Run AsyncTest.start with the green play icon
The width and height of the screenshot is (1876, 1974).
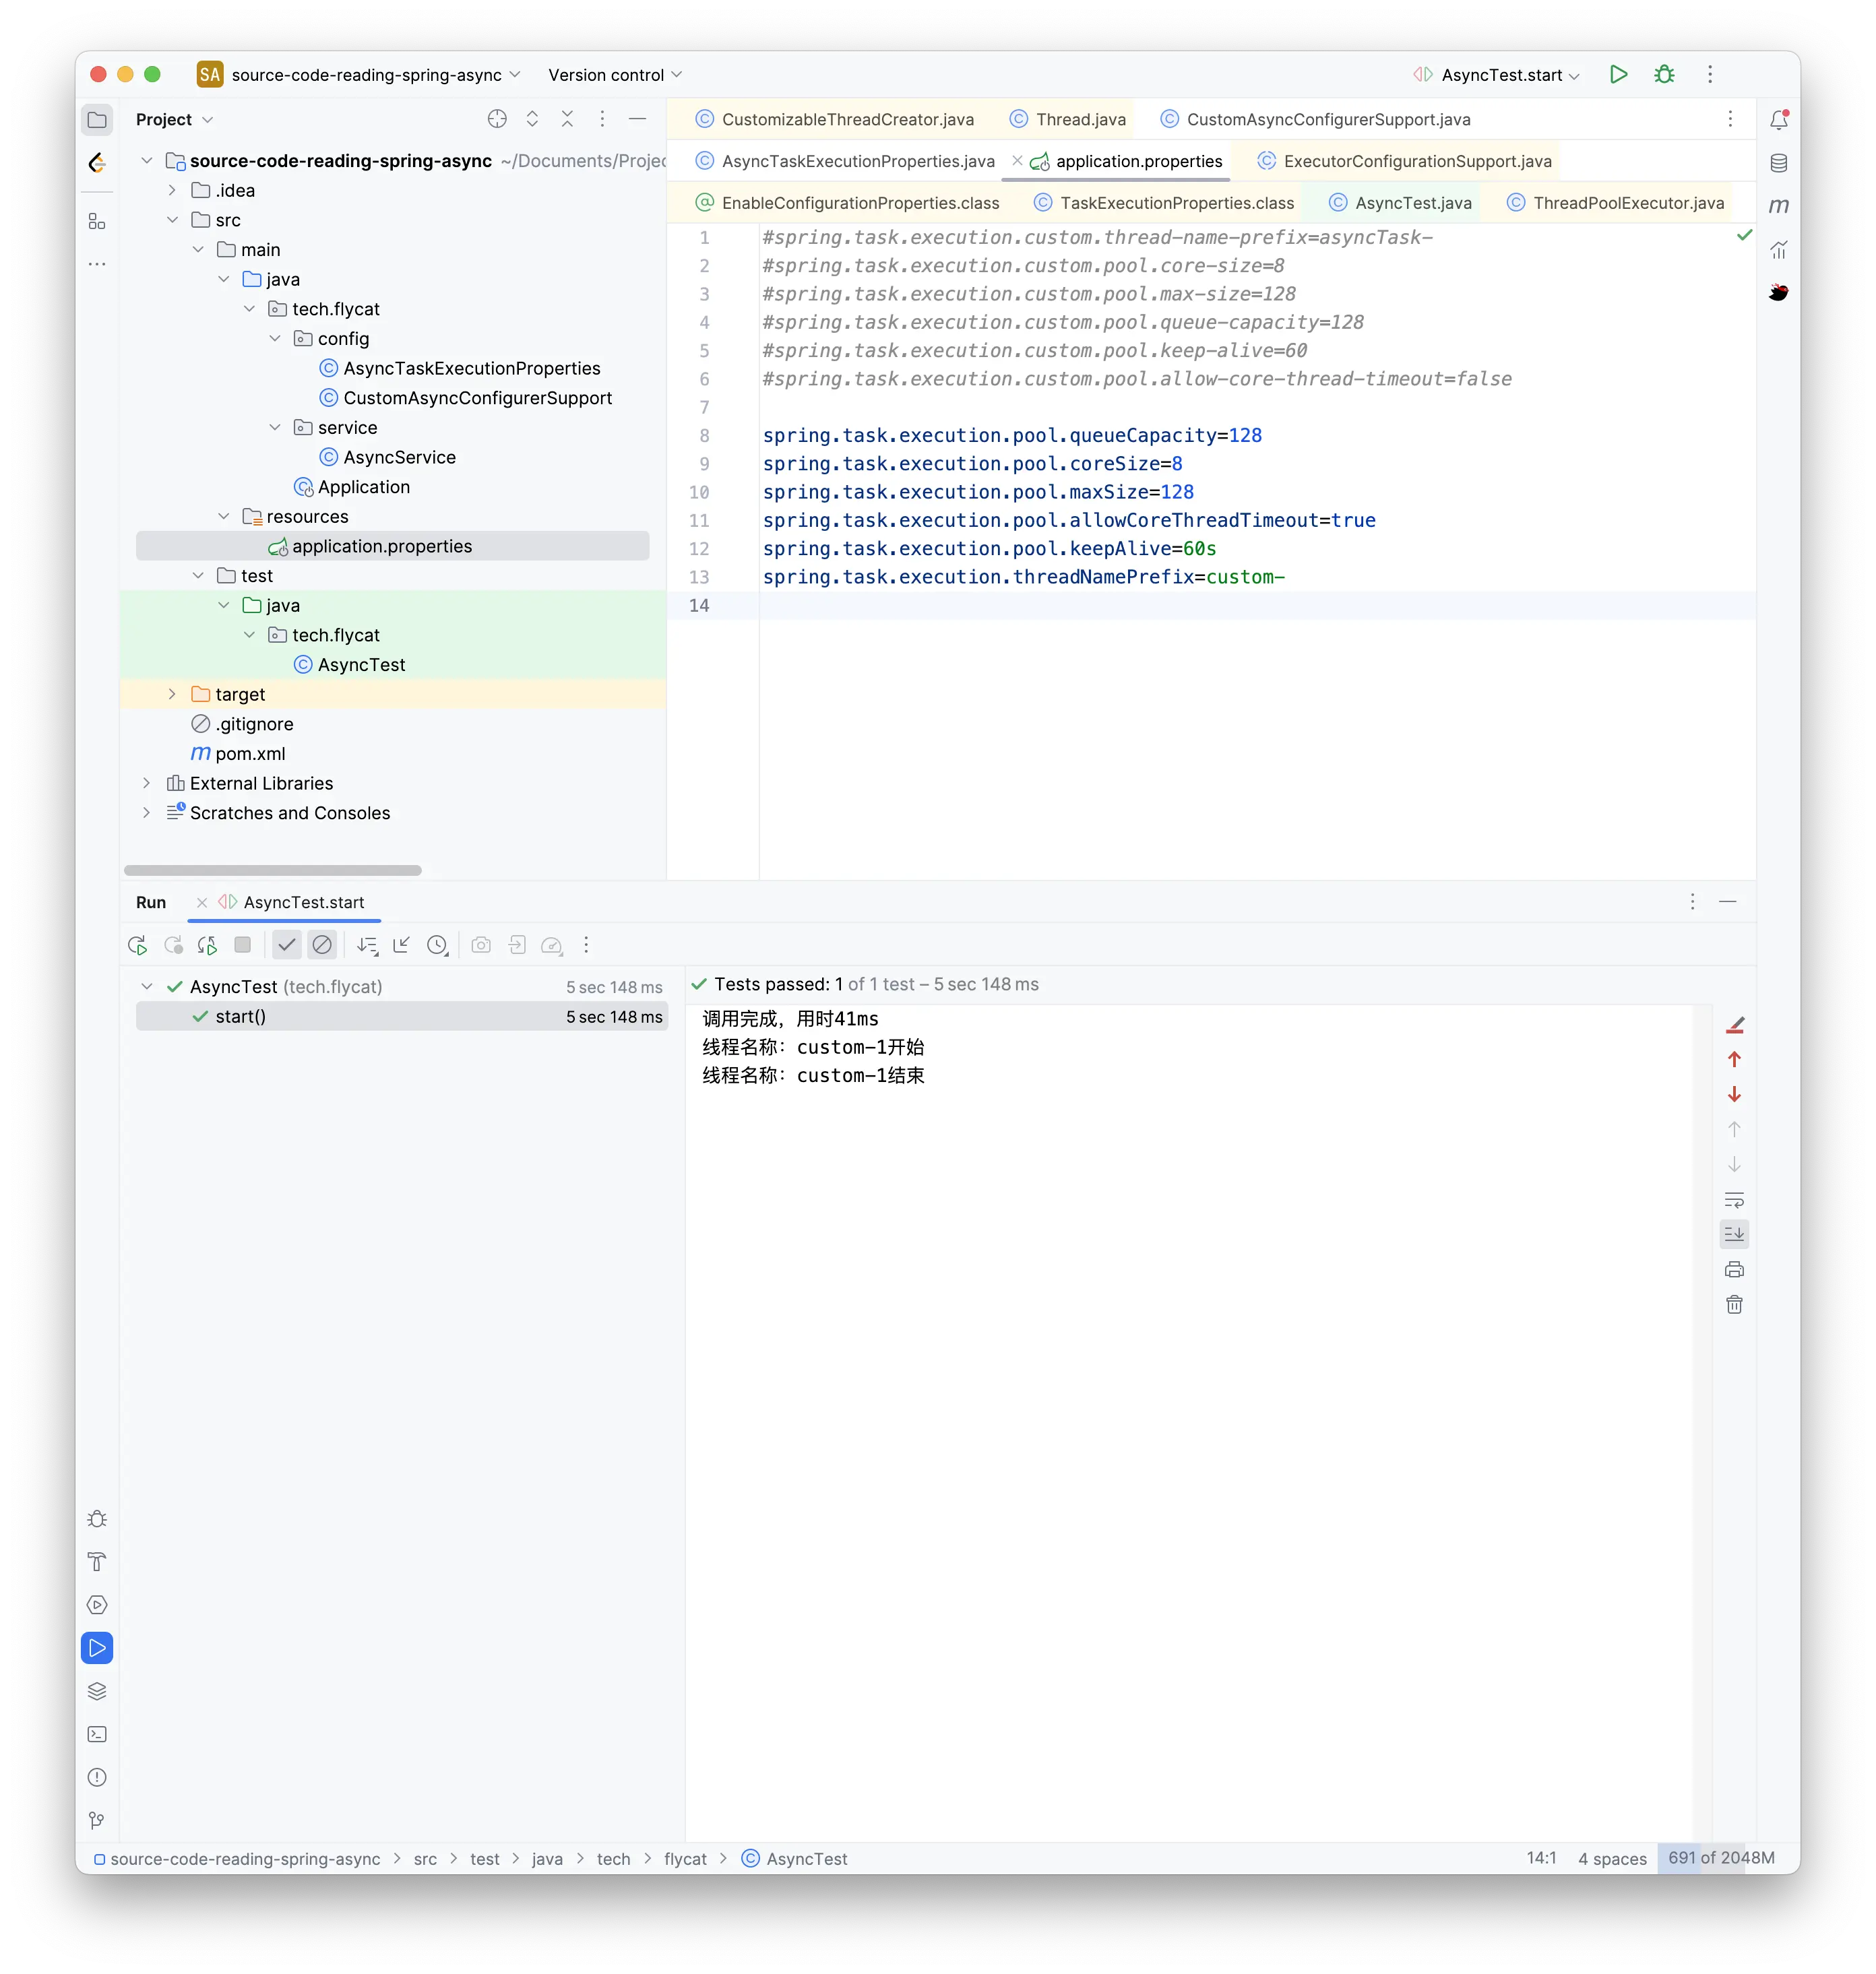1618,74
